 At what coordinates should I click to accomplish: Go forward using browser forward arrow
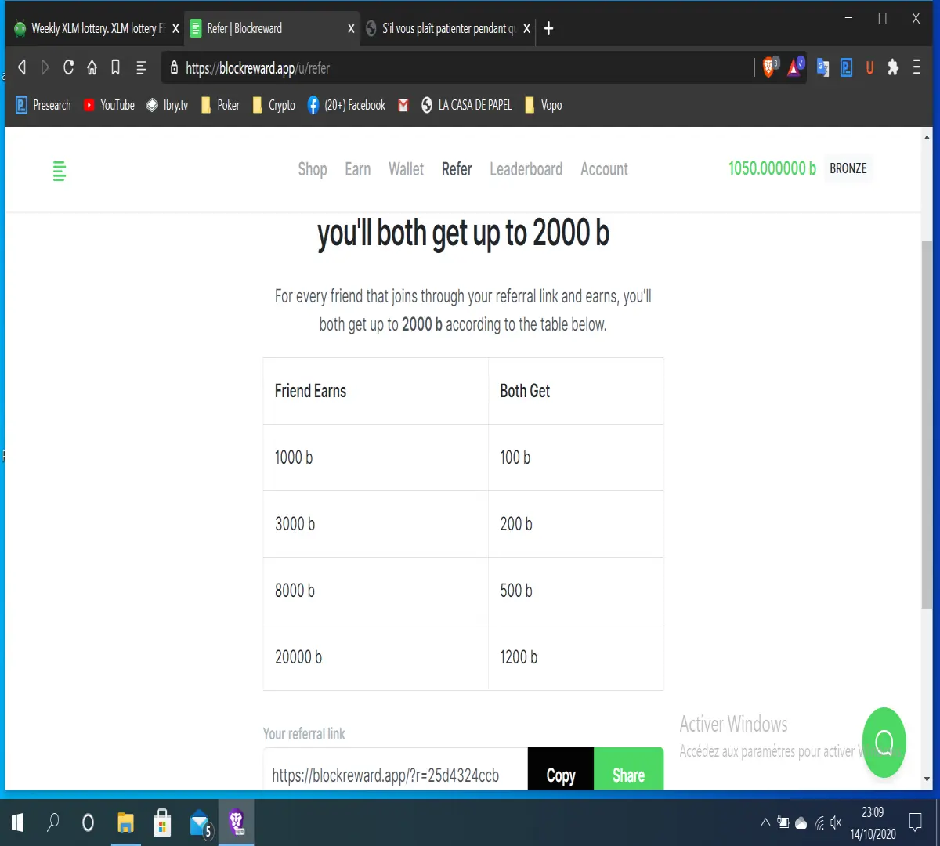tap(45, 68)
